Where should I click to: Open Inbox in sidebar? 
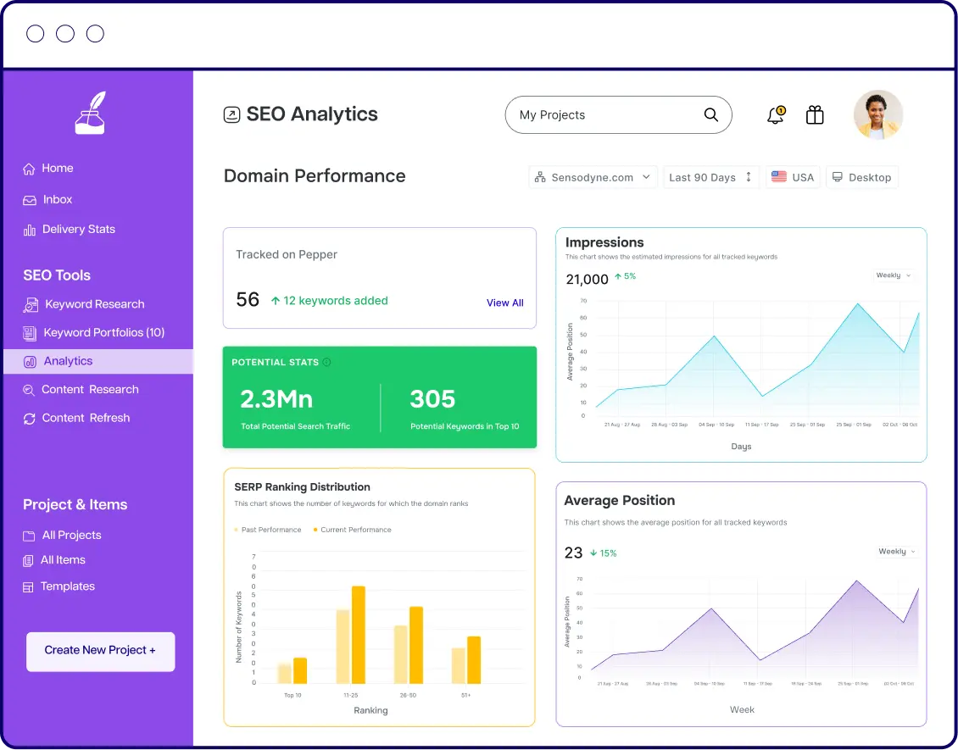[x=58, y=200]
